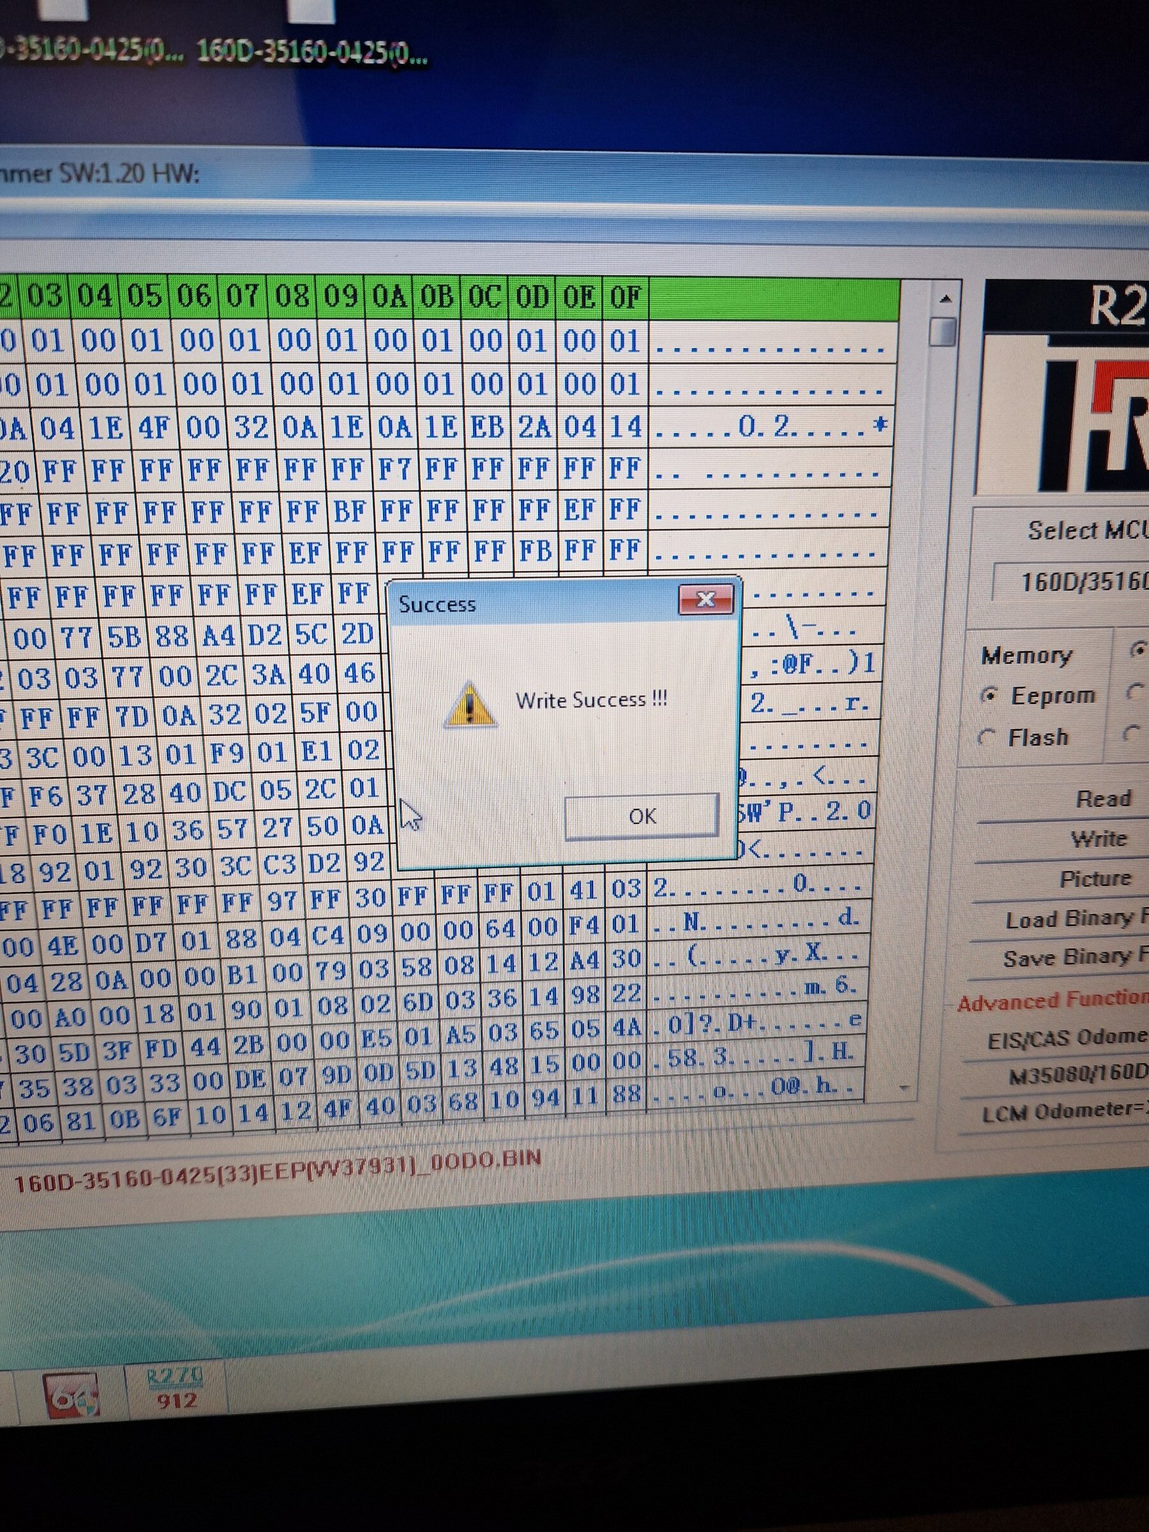This screenshot has width=1149, height=1532.
Task: Confirm the Write Success dialog with OK
Action: point(642,816)
